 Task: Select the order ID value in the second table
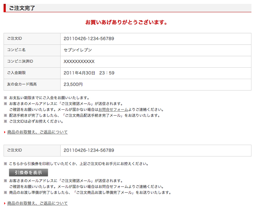point(89,150)
